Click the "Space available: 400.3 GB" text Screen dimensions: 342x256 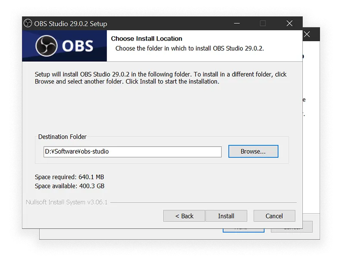click(69, 186)
